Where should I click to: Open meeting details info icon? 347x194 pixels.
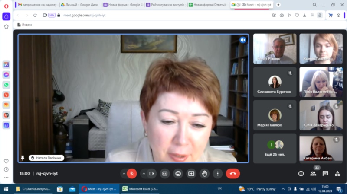(x=301, y=173)
